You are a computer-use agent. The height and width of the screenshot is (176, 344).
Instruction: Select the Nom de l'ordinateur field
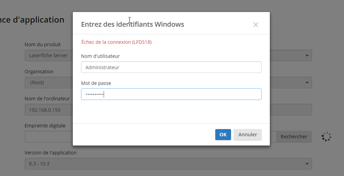pos(48,110)
